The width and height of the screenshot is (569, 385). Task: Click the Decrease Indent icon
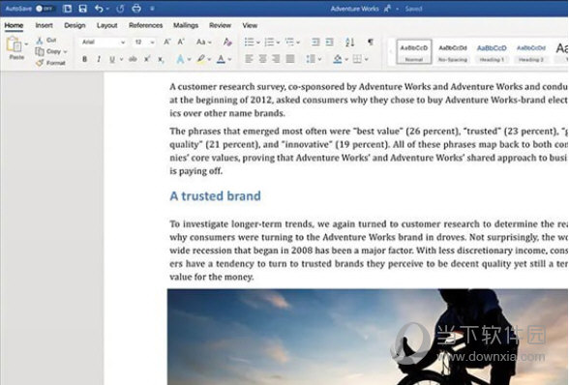(x=315, y=43)
